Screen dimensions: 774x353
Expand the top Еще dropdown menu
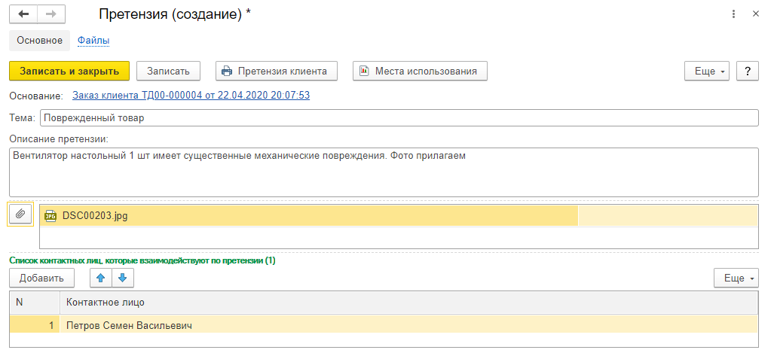click(x=706, y=71)
